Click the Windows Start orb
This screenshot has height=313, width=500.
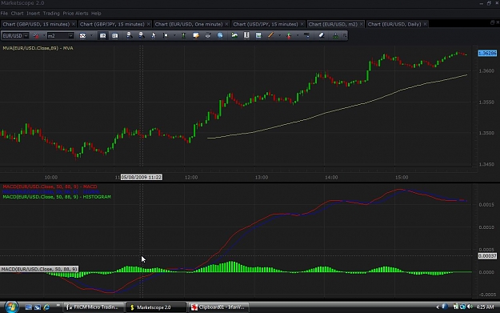tap(11, 307)
